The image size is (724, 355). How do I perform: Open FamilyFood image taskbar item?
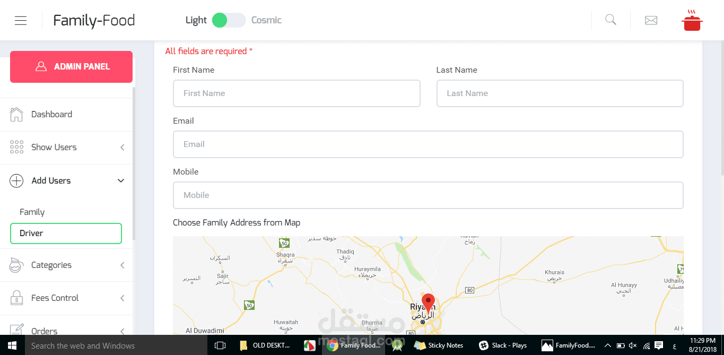[x=569, y=345]
